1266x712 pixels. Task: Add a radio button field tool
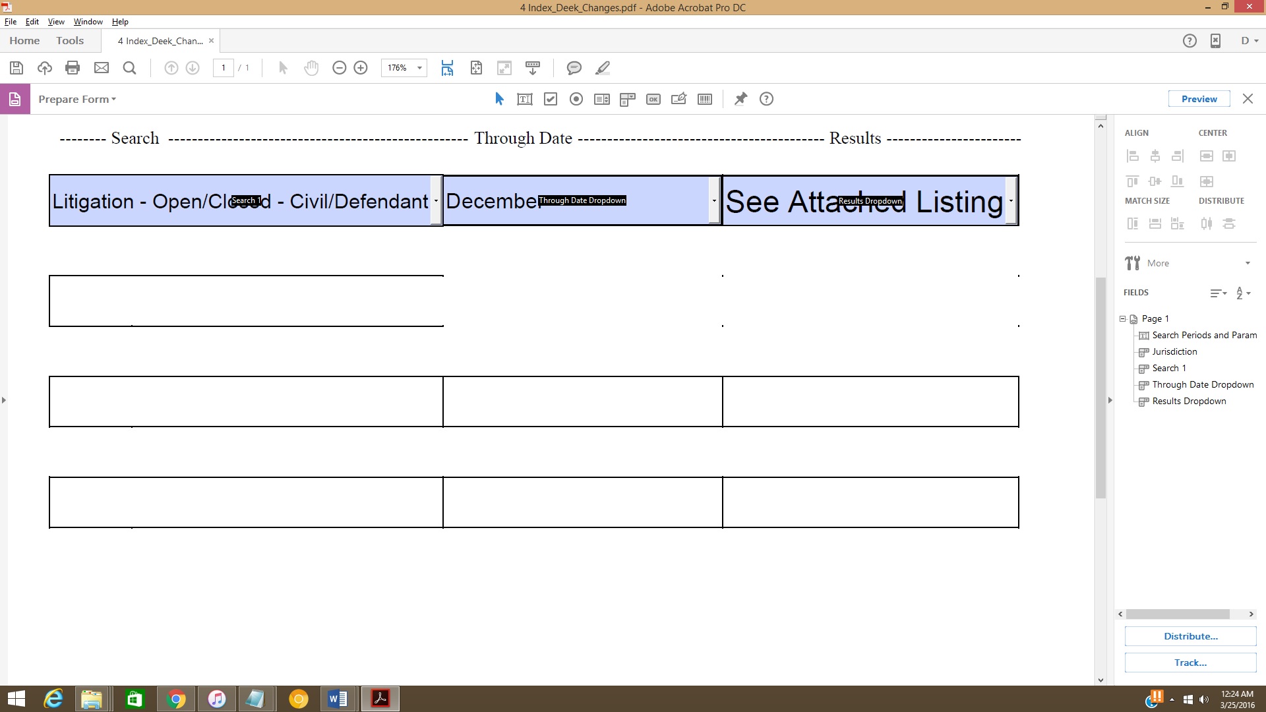576,100
